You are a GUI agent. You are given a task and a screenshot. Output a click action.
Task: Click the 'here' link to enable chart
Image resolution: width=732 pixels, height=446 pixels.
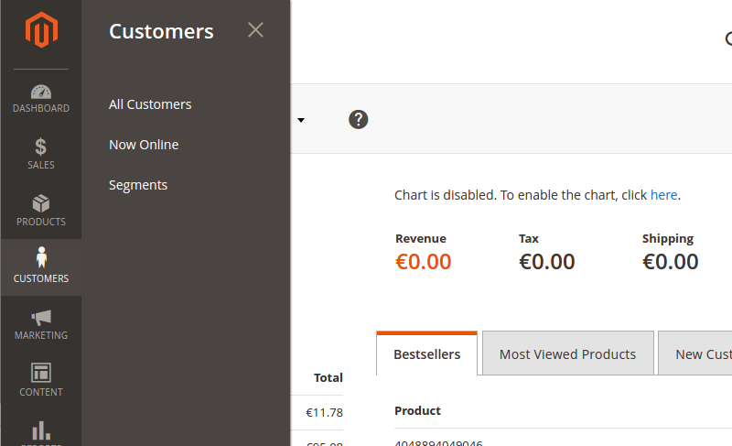point(663,195)
